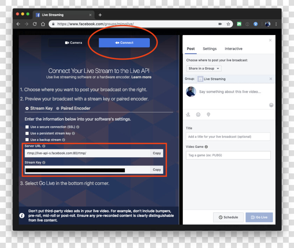Viewport: 294px width, 248px height.
Task: Show info next to Stream Key label
Action: tap(44, 163)
